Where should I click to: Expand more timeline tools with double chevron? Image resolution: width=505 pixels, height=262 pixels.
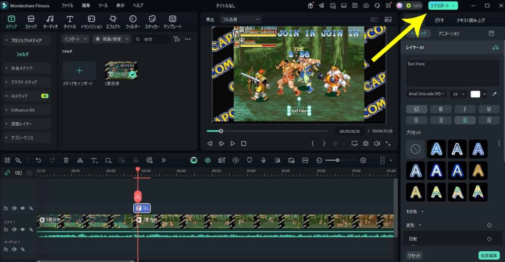click(164, 160)
